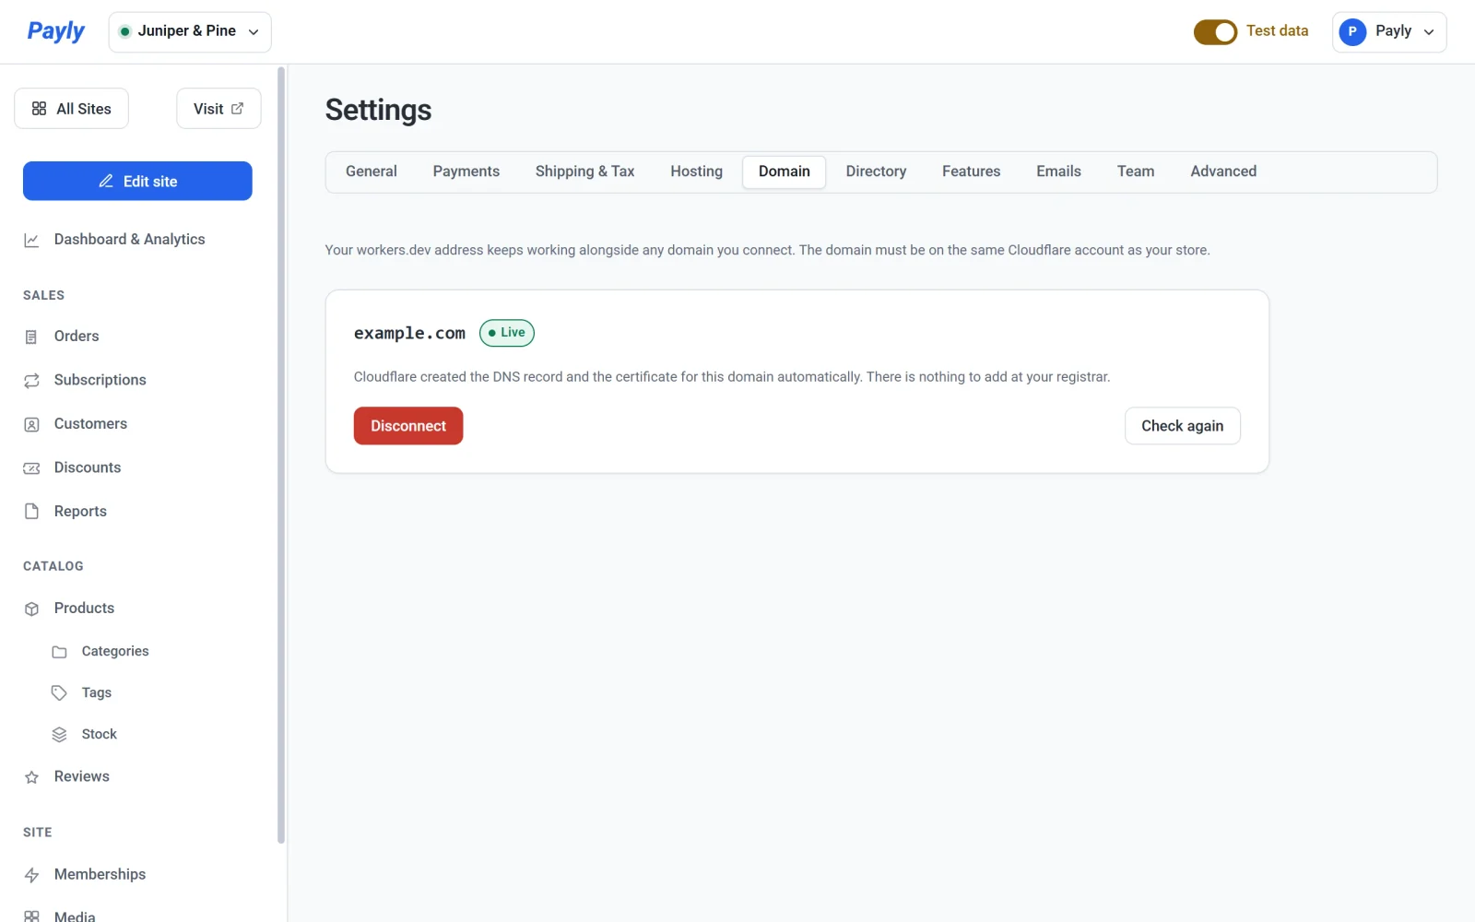Select the Shipping & Tax tab

584,171
